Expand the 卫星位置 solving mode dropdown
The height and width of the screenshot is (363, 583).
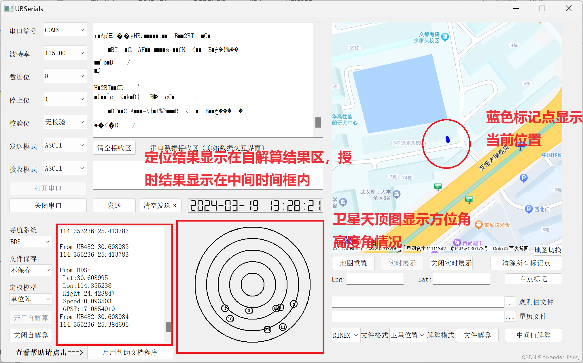pyautogui.click(x=408, y=335)
